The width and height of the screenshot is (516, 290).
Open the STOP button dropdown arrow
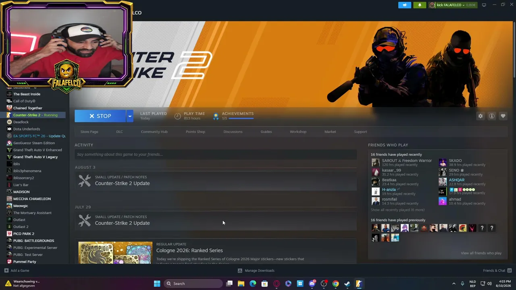coord(129,116)
